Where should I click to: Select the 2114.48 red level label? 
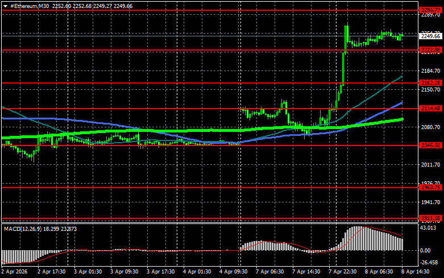click(x=430, y=109)
